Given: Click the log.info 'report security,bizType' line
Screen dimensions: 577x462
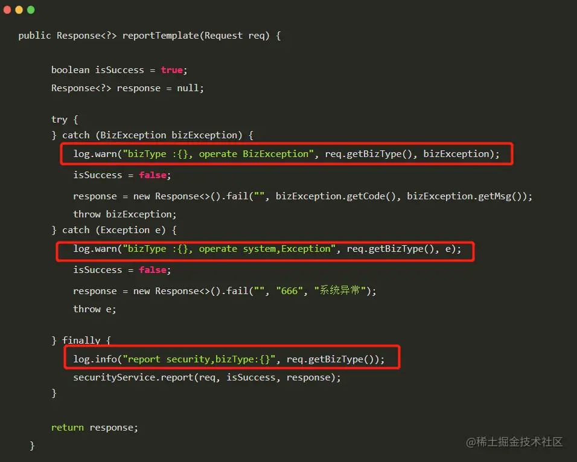Looking at the screenshot, I should click(x=229, y=359).
